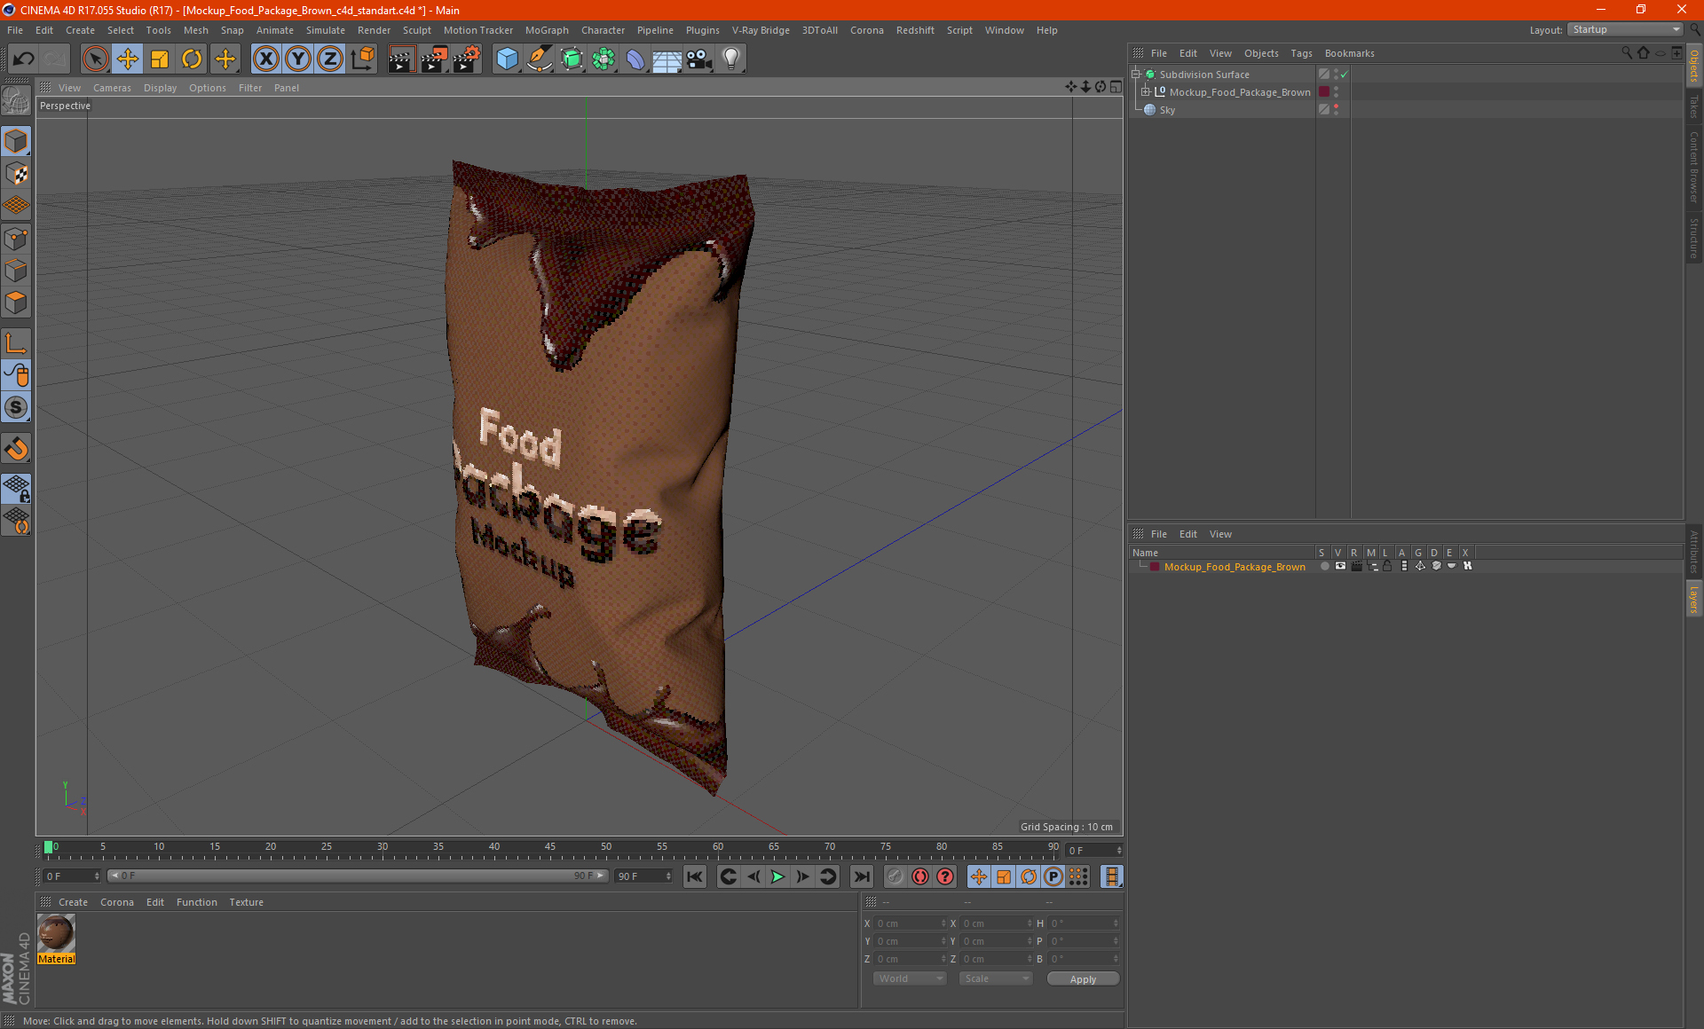Select the Move tool in top toolbar
This screenshot has height=1029, width=1704.
click(x=128, y=59)
